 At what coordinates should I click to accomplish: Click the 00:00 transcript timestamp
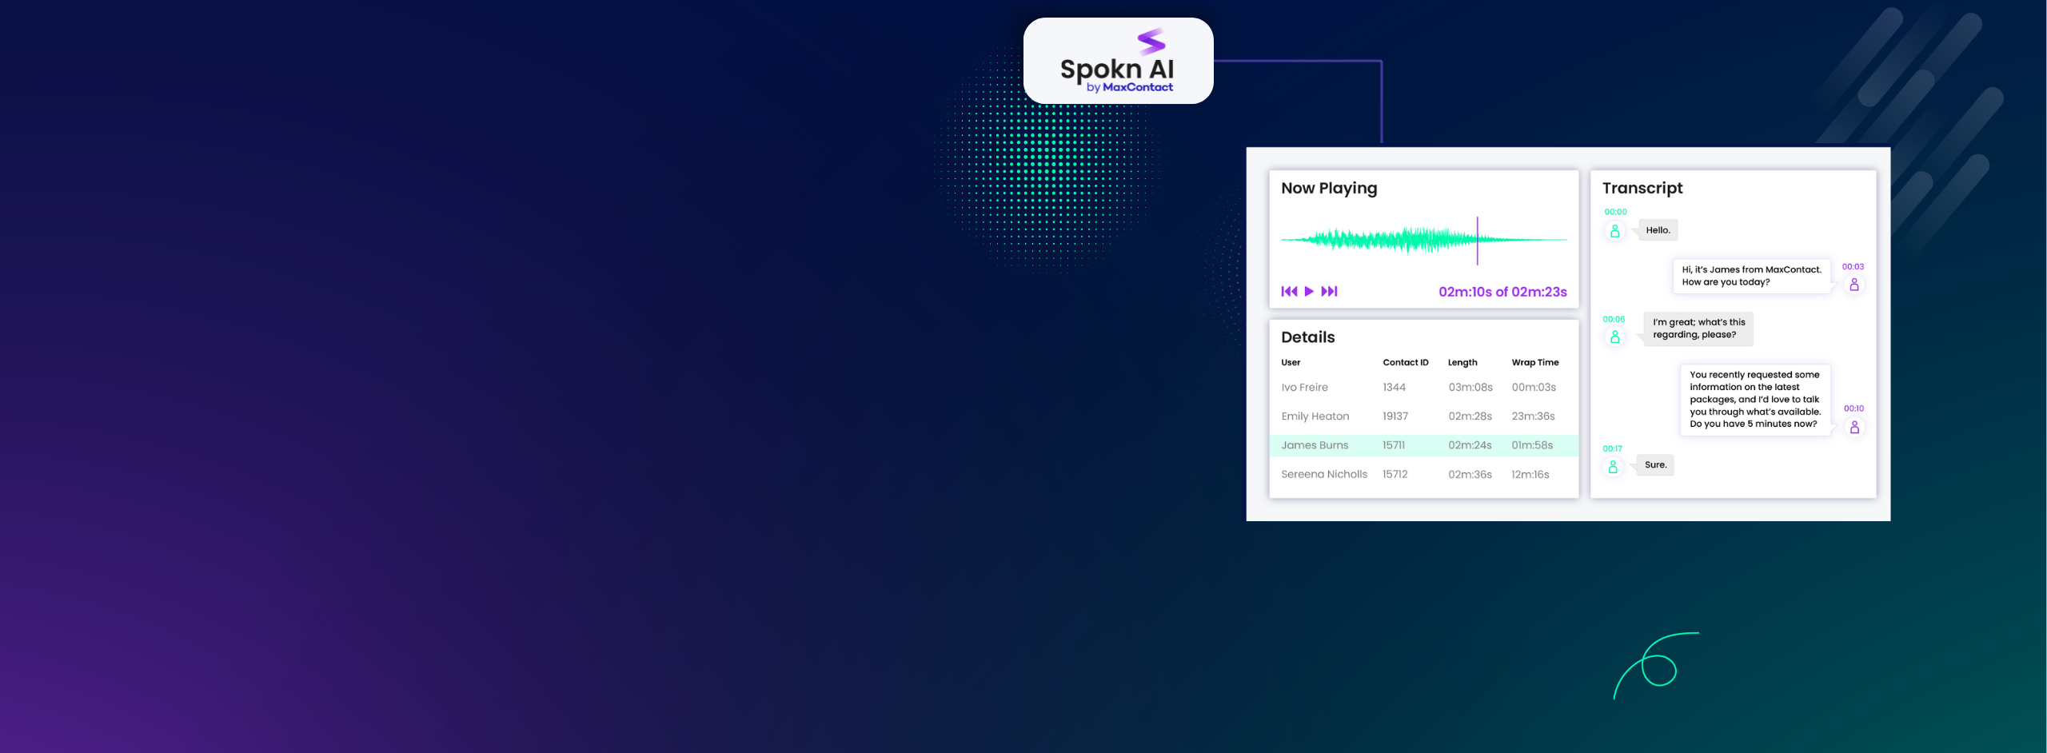tap(1615, 212)
